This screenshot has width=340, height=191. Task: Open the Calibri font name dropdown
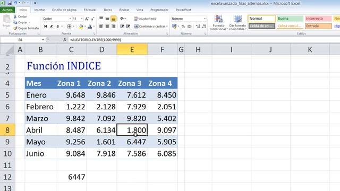pos(70,19)
